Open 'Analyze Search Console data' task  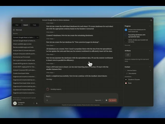25,51
